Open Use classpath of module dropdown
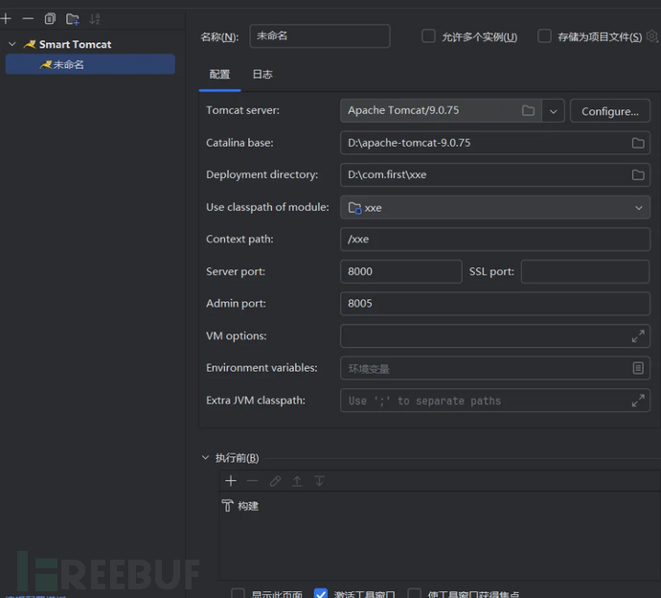This screenshot has width=661, height=598. [x=495, y=208]
